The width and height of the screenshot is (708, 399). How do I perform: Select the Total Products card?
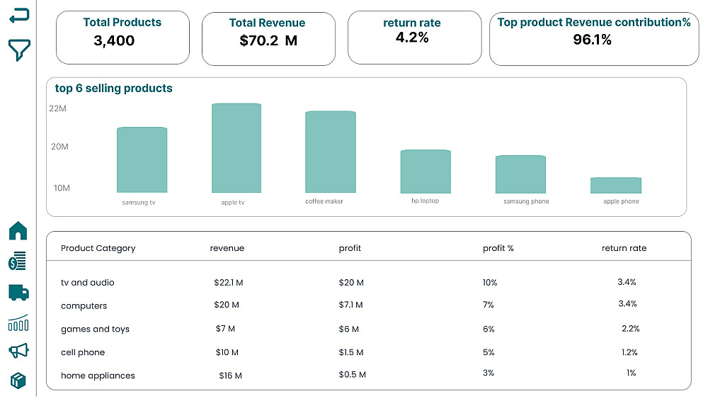tap(122, 38)
